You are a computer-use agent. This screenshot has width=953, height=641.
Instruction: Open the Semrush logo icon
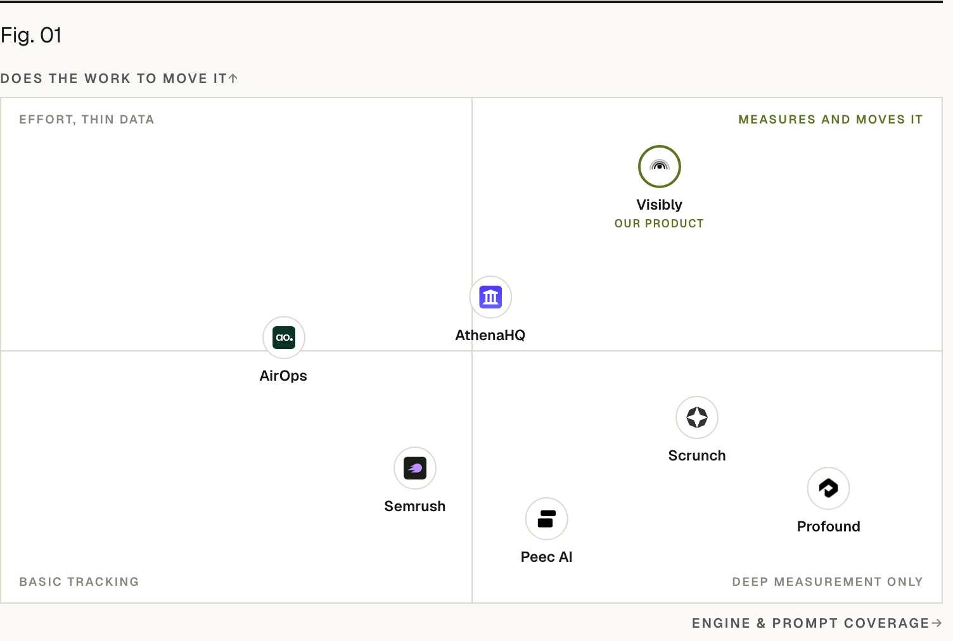[415, 468]
